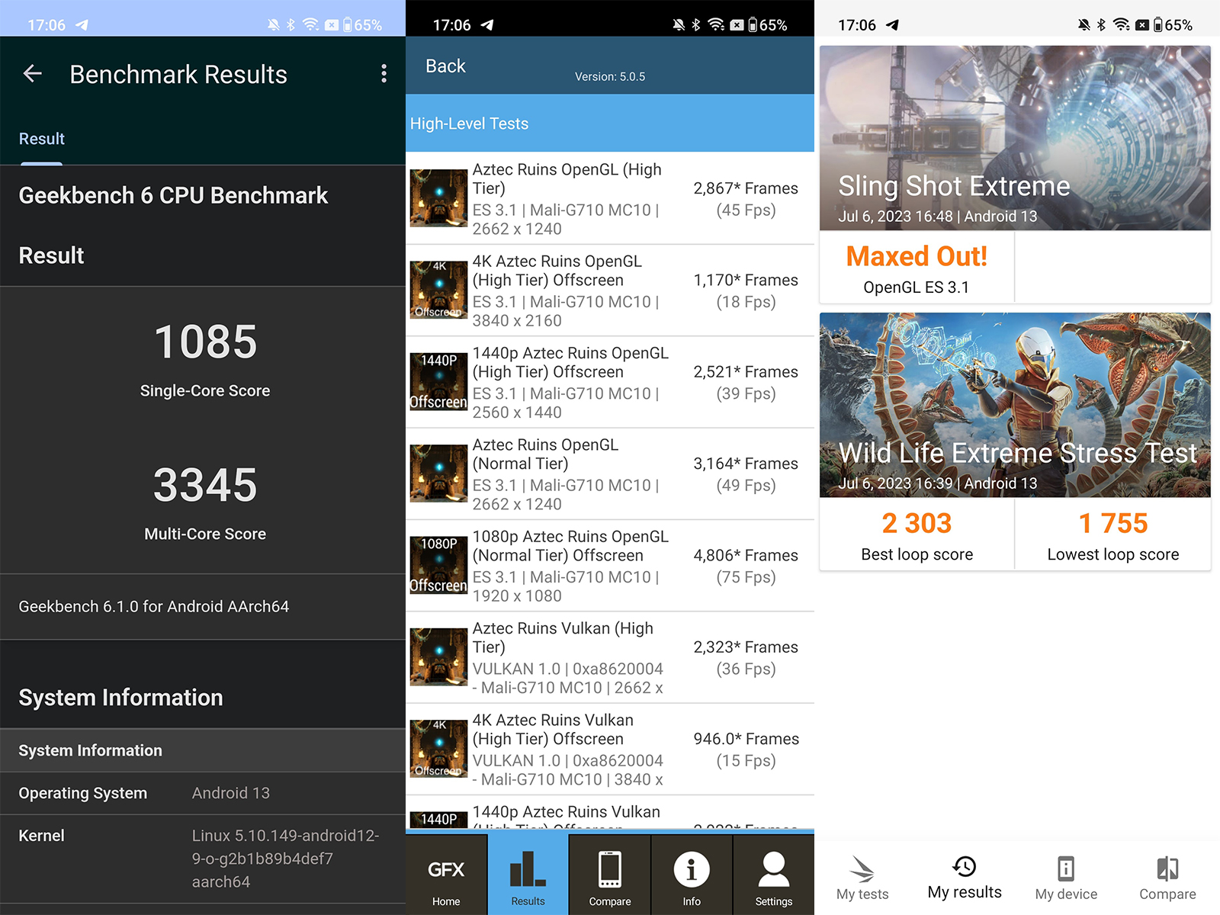This screenshot has height=915, width=1220.
Task: Select the 1,170* Frames result
Action: 746,280
